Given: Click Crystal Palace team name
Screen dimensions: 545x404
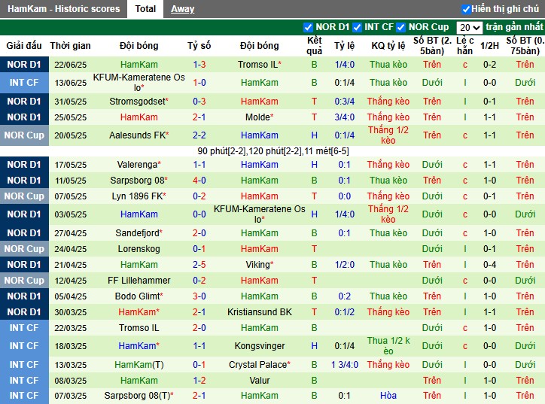Looking at the screenshot, I should click(259, 365).
